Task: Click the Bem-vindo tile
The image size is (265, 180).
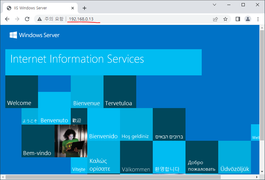Action: [38, 141]
